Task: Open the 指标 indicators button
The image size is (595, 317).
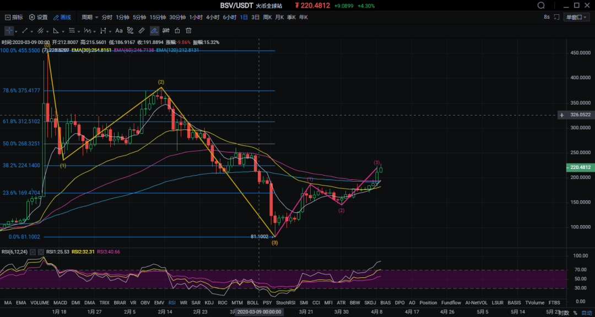Action: click(14, 17)
